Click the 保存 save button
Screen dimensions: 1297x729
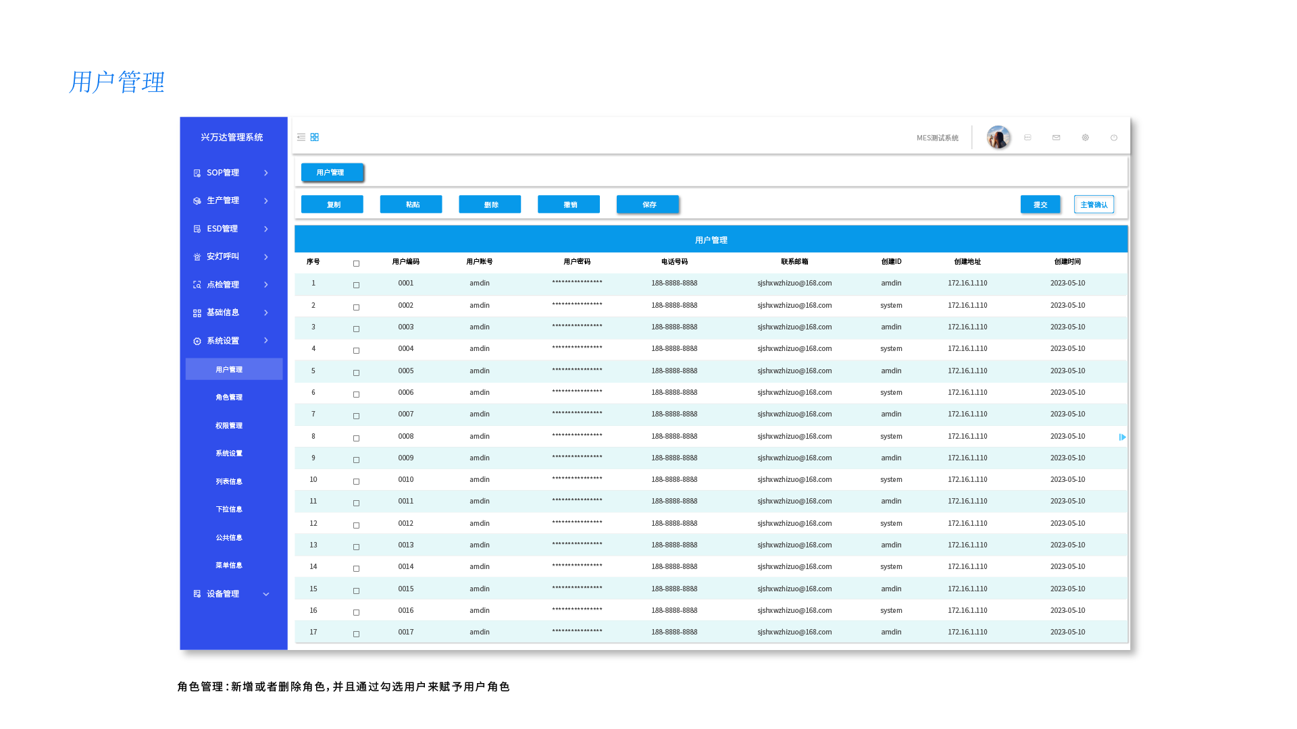648,205
